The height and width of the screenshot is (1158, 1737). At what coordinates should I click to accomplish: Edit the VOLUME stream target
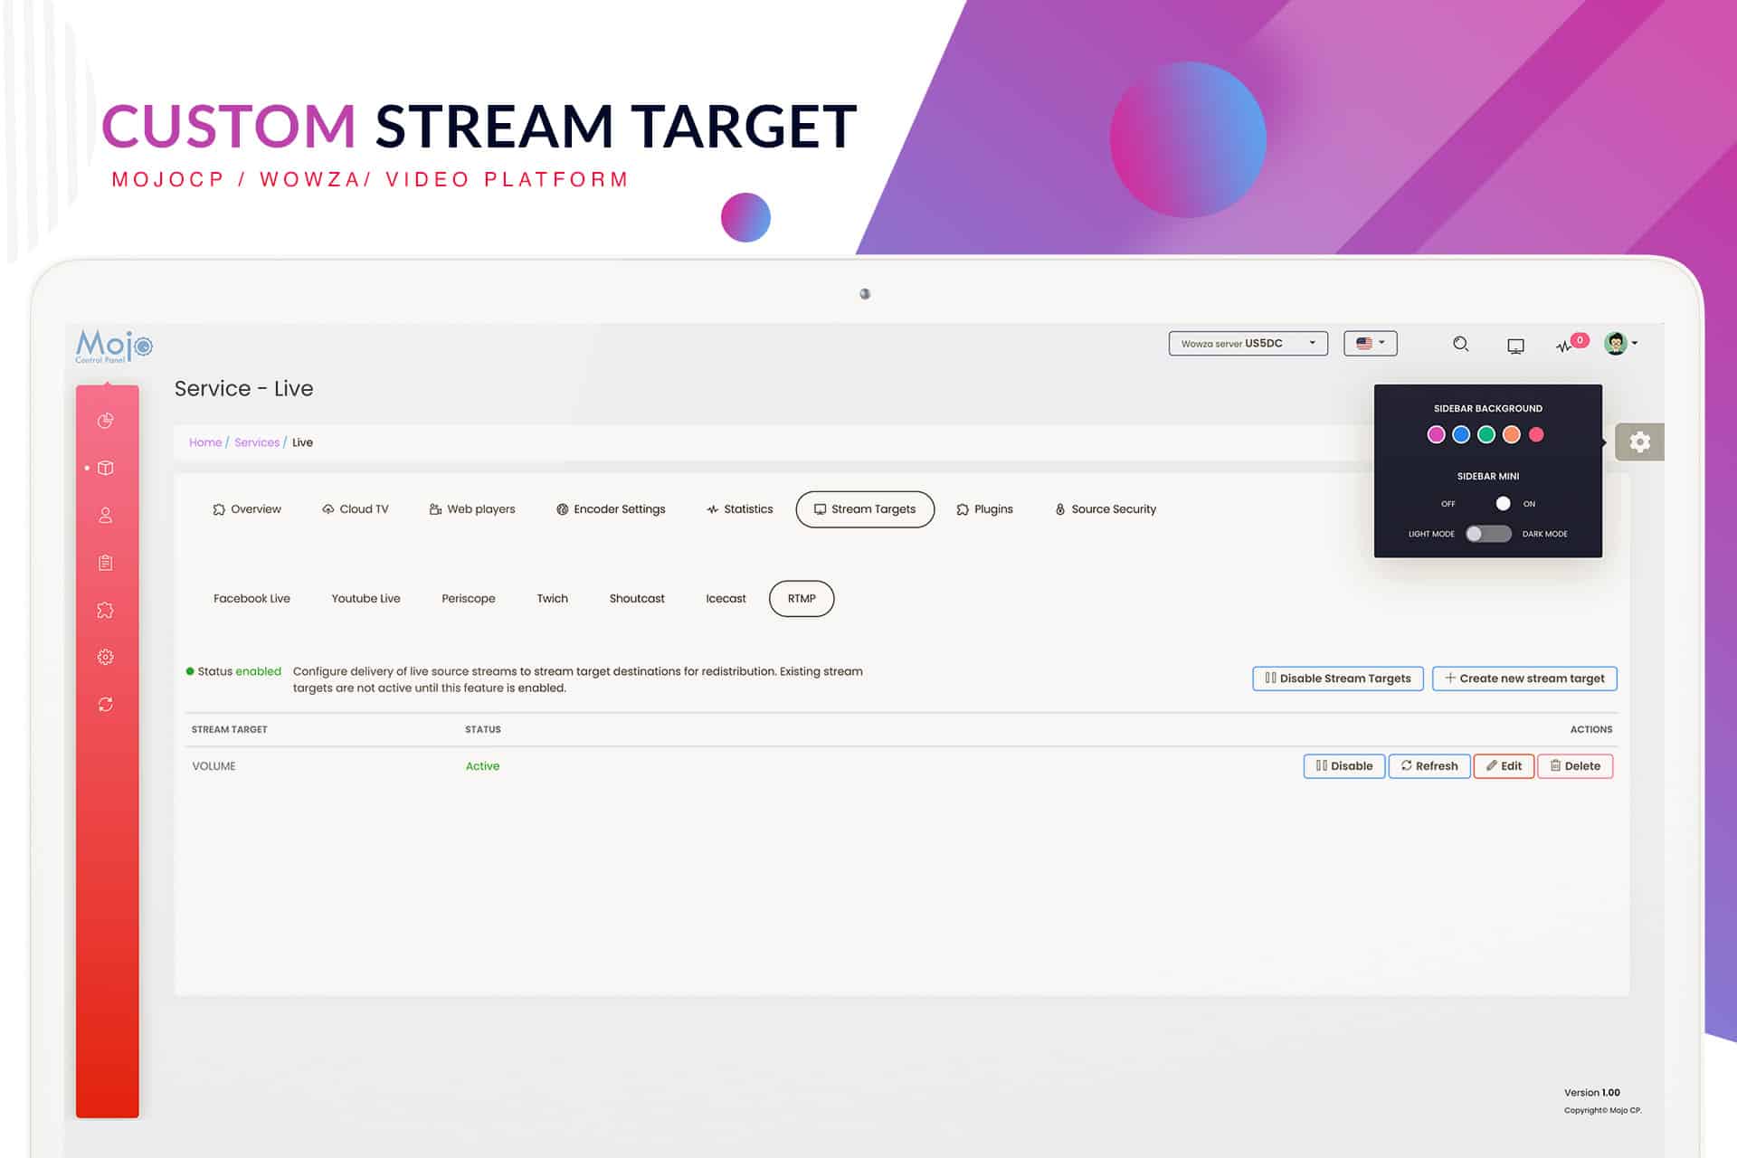pyautogui.click(x=1504, y=766)
